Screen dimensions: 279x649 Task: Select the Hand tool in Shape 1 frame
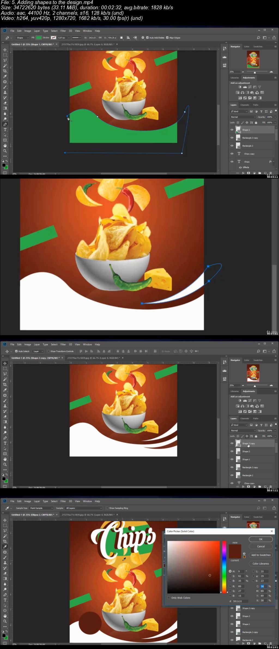point(5,146)
